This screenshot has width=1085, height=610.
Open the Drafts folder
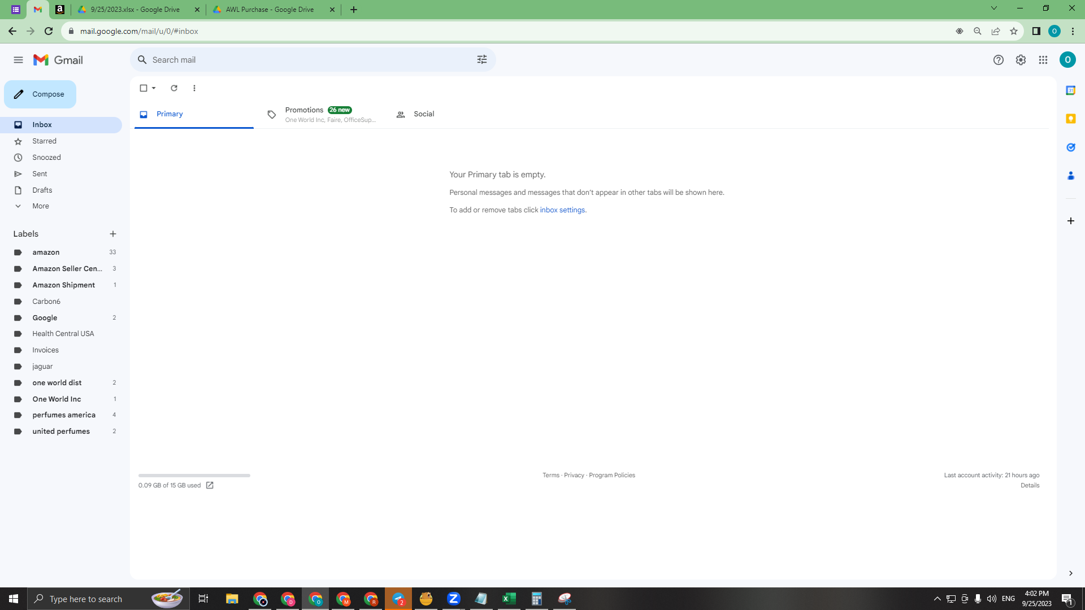(61, 190)
